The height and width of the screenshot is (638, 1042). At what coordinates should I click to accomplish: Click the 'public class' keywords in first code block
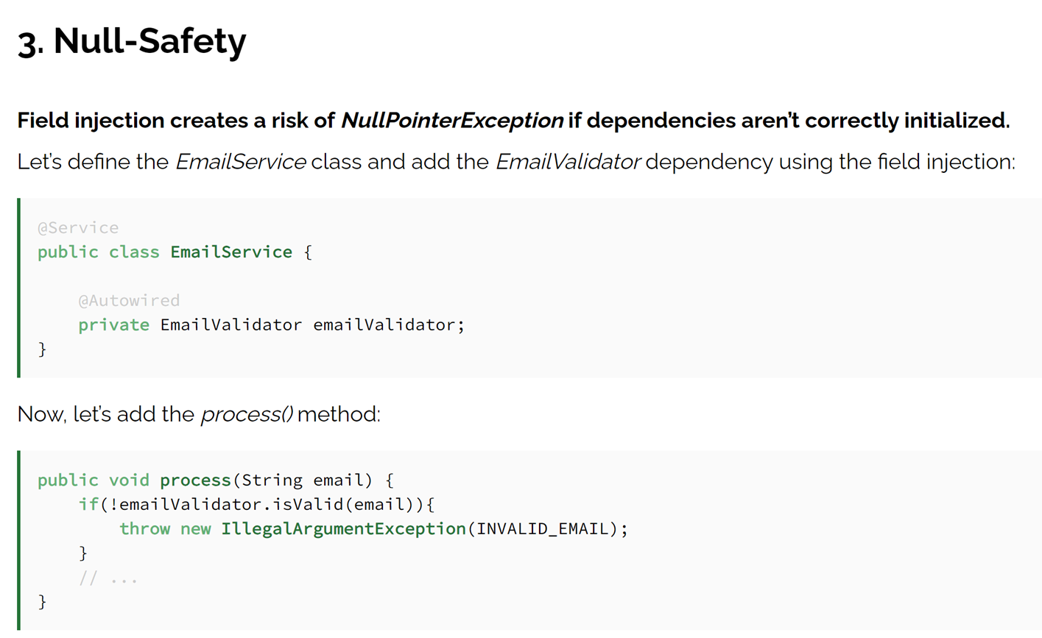(99, 252)
